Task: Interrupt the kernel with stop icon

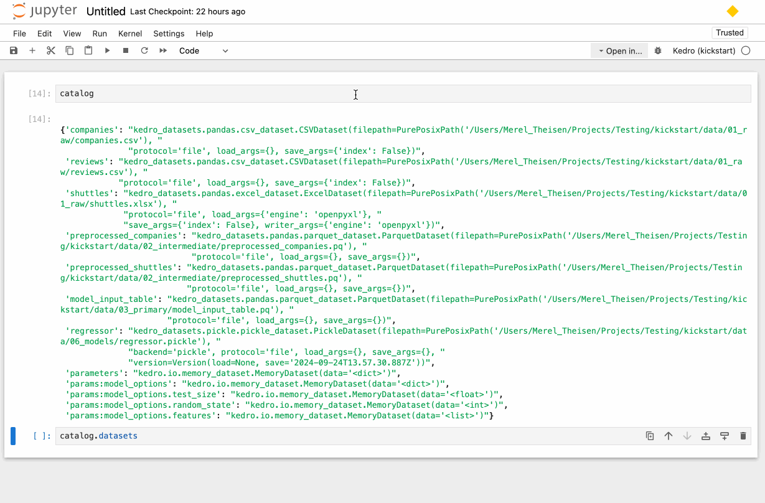Action: click(126, 50)
